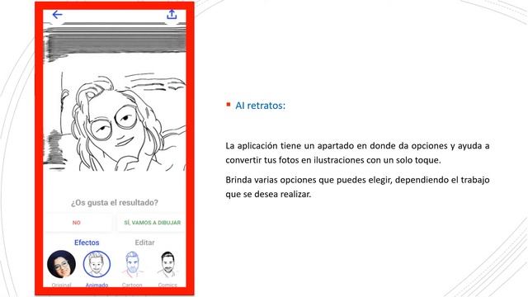The height and width of the screenshot is (297, 528).
Task: Tap the share/upload icon
Action: pos(172,15)
